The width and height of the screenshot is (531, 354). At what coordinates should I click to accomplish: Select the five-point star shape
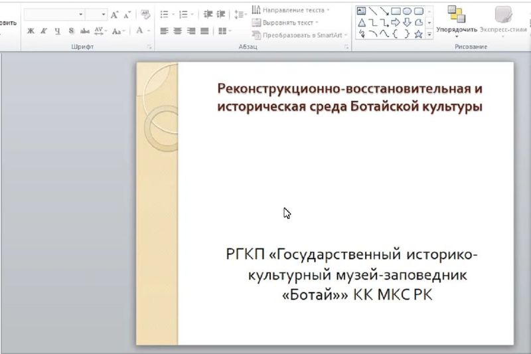(418, 34)
